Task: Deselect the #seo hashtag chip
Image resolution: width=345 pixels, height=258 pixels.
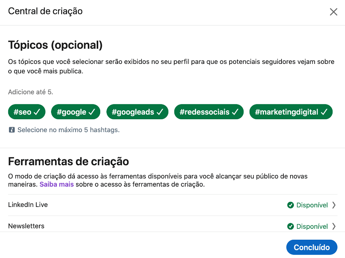Action: (27, 112)
